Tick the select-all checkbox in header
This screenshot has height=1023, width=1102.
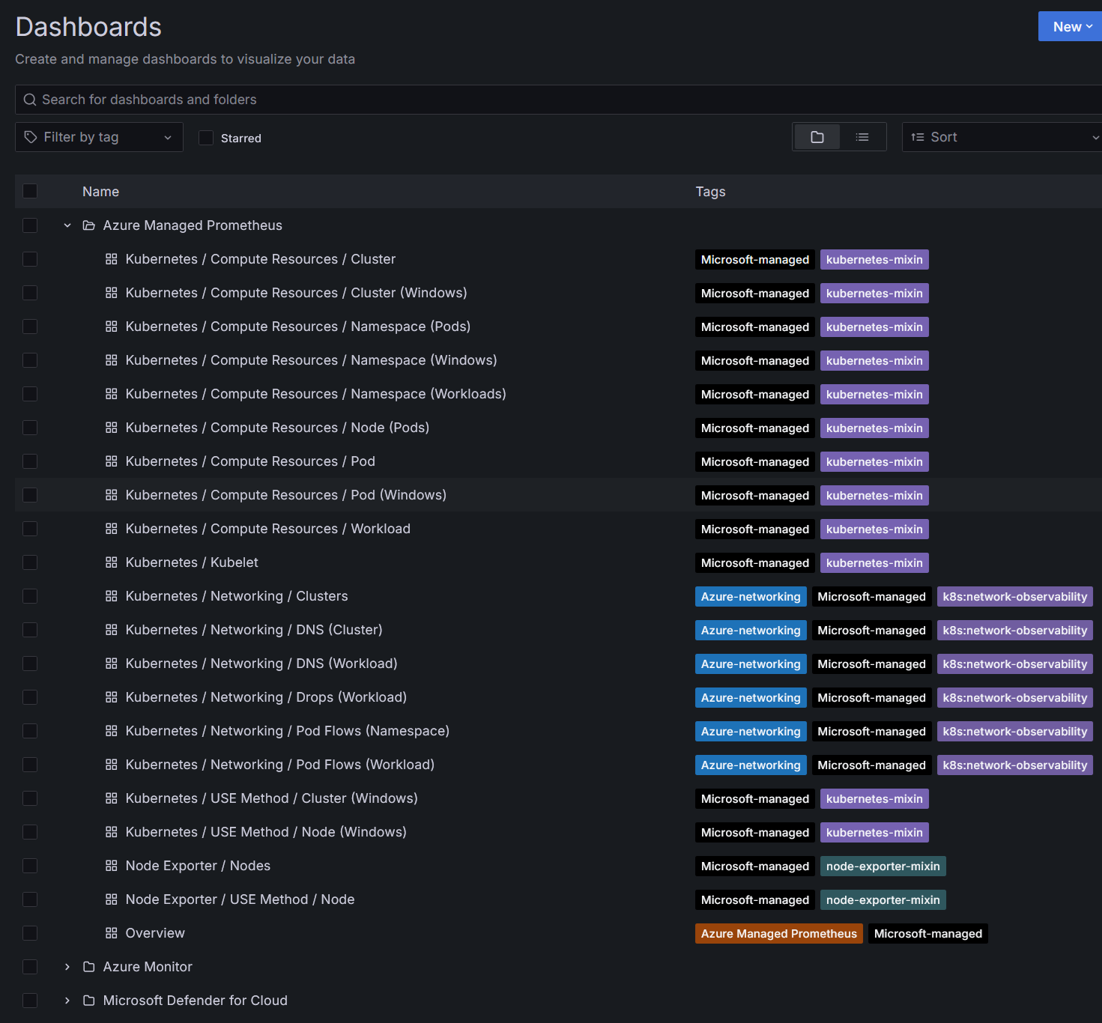pos(30,191)
